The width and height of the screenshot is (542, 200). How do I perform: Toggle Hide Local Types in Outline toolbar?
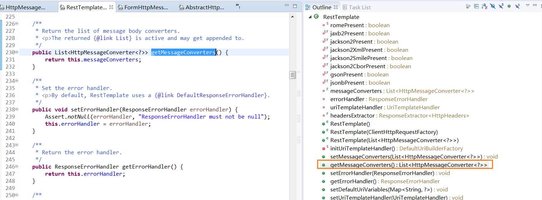tap(517, 6)
